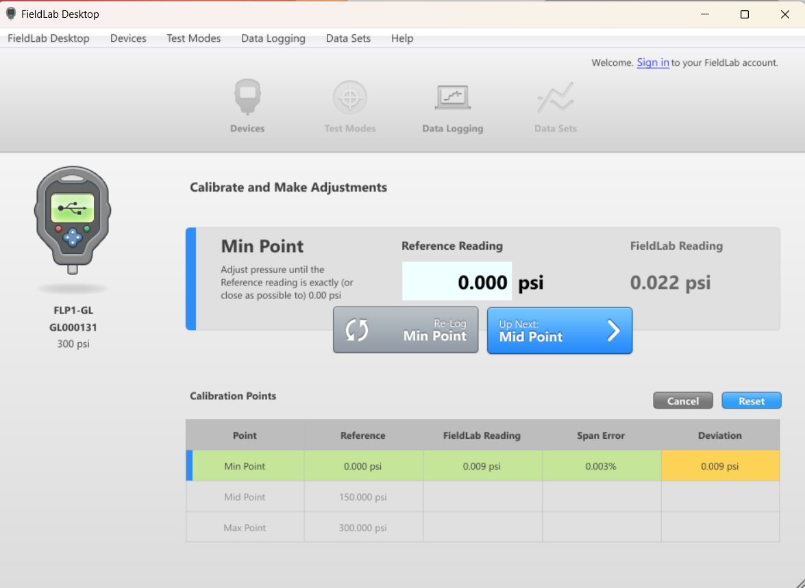Open the Data Logging laptop icon
Viewport: 805px width, 588px height.
pyautogui.click(x=452, y=97)
